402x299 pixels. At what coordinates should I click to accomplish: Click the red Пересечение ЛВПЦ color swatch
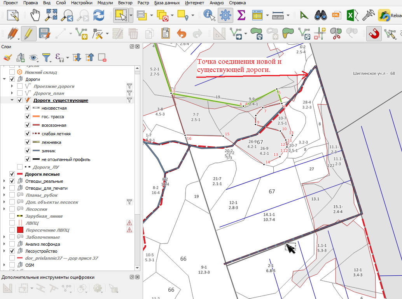tap(20, 230)
